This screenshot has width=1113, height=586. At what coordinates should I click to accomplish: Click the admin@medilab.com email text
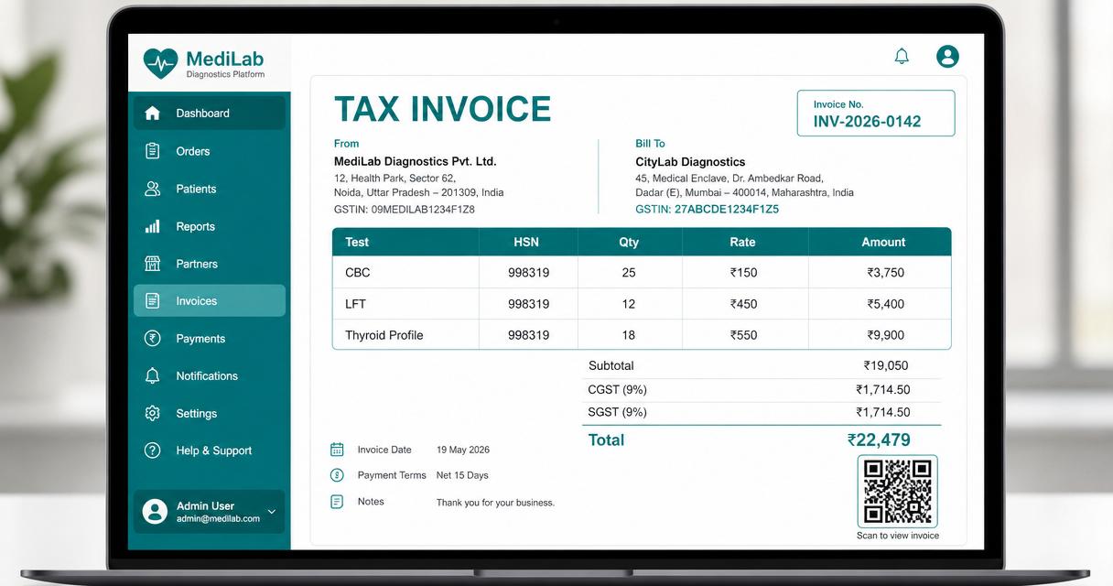coord(218,519)
